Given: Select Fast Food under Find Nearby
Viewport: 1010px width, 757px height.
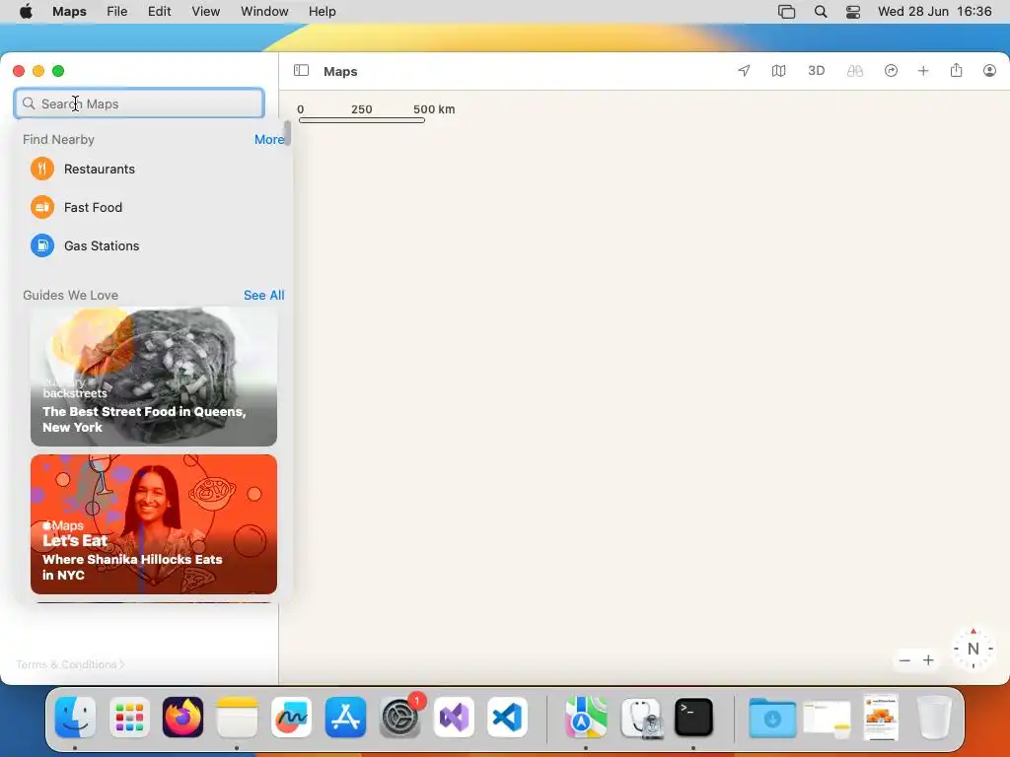Looking at the screenshot, I should pos(155,207).
